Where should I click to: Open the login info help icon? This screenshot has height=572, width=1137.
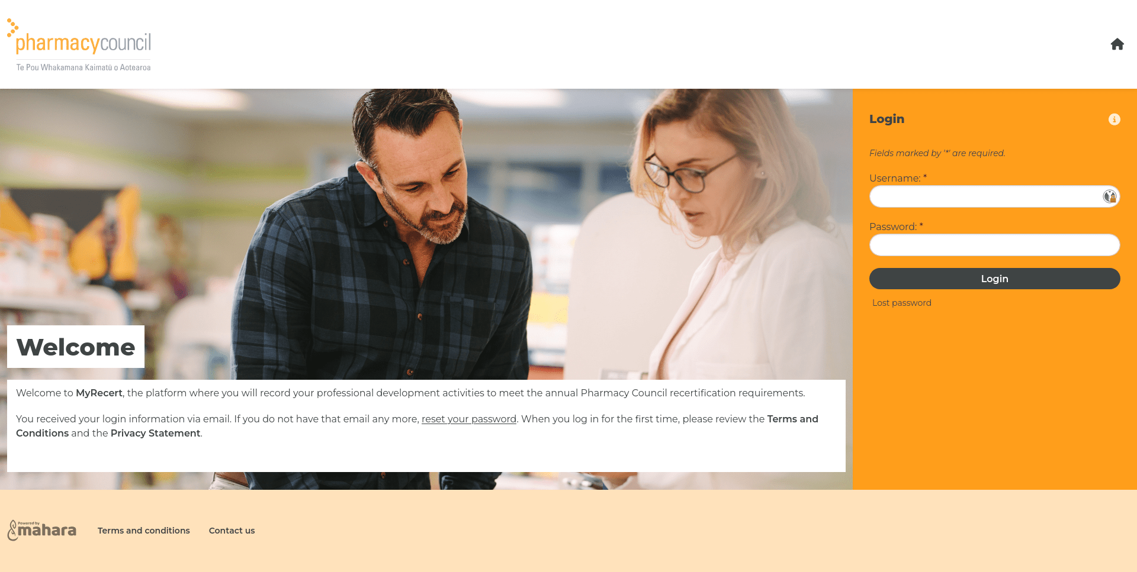1114,119
